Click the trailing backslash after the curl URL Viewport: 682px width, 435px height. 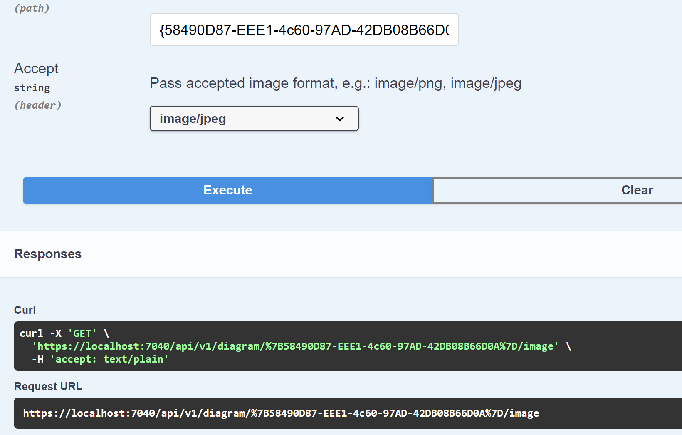pos(568,346)
